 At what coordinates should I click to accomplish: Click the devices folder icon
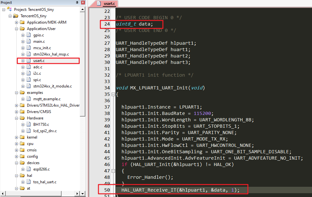click(x=22, y=163)
